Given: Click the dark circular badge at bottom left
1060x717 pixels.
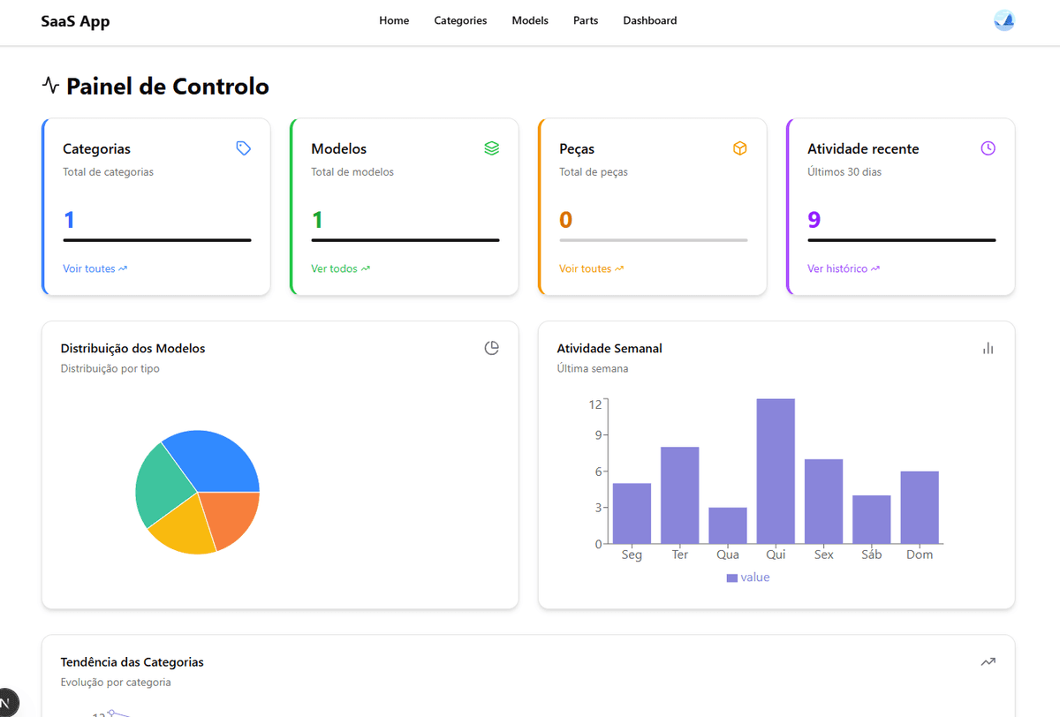Looking at the screenshot, I should (x=9, y=700).
